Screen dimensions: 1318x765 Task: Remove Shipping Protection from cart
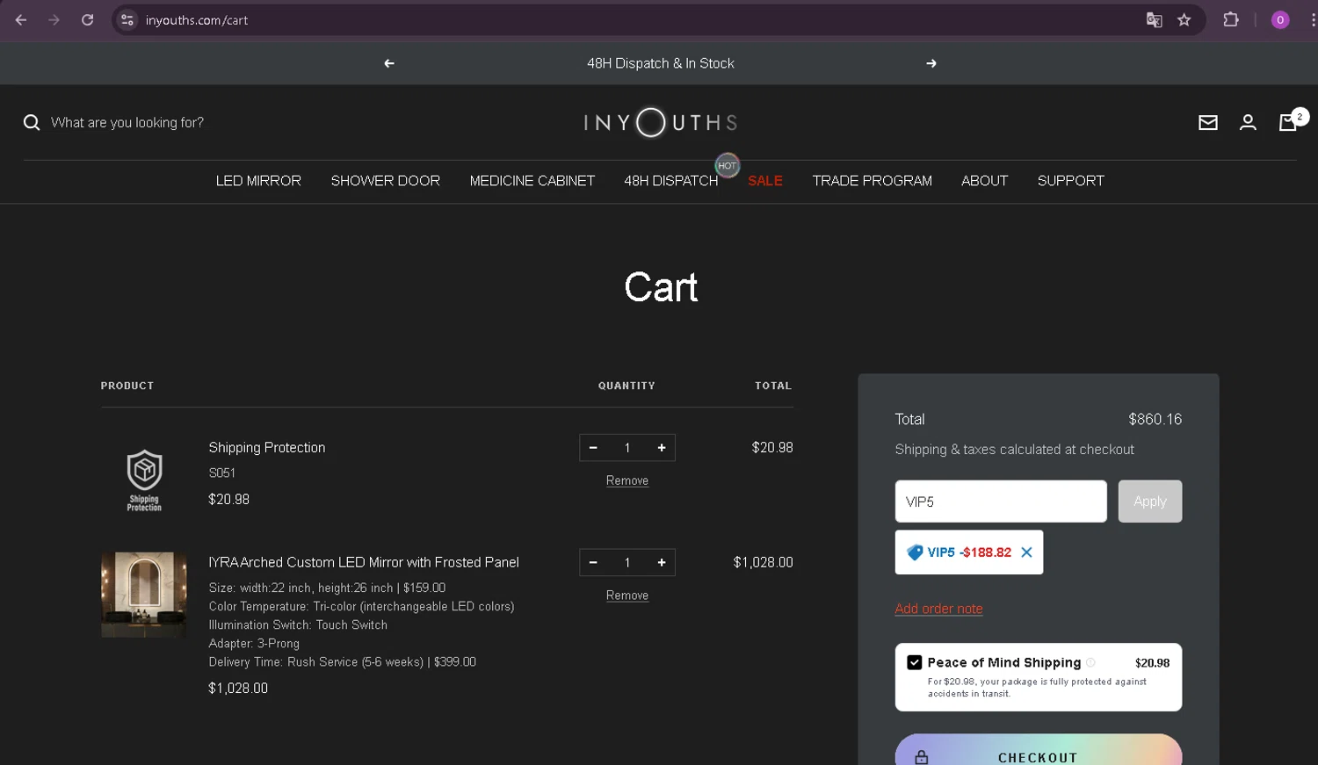click(x=627, y=480)
